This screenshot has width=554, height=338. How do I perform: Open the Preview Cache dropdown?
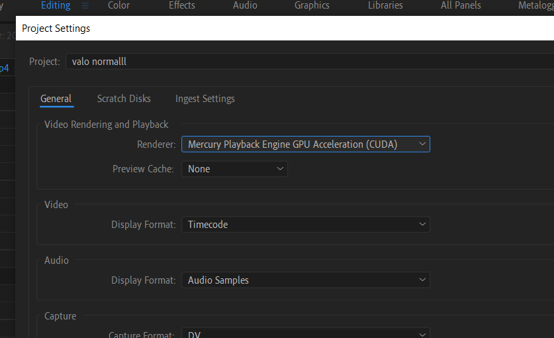(x=234, y=169)
